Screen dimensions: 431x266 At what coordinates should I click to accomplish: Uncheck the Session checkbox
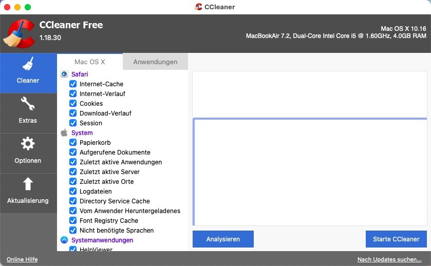click(x=73, y=123)
